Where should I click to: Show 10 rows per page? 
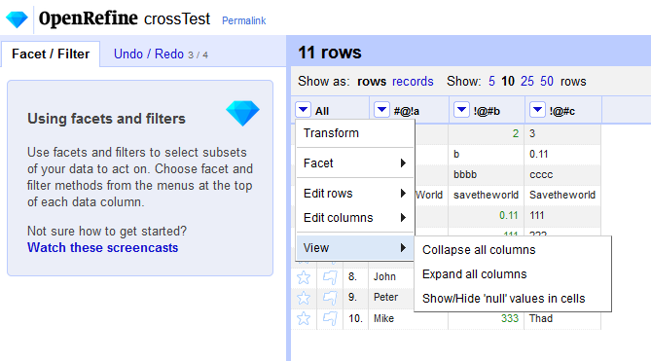508,82
